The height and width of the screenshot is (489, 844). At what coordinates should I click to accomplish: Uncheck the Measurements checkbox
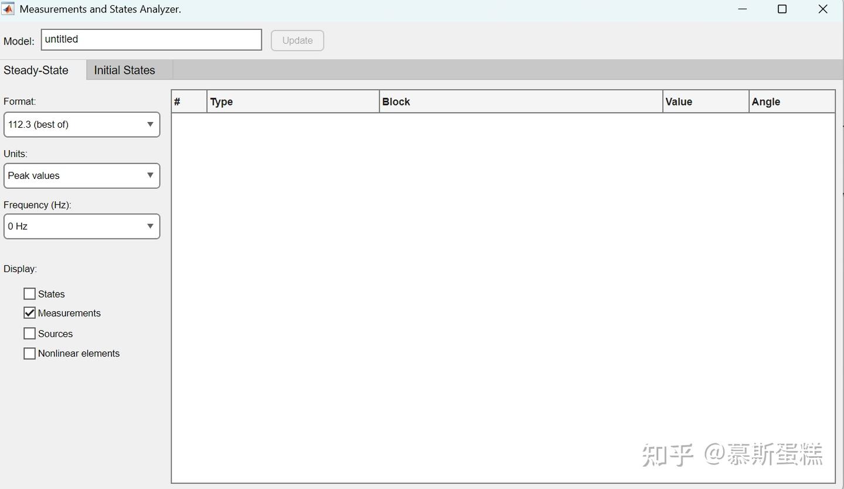pos(29,313)
